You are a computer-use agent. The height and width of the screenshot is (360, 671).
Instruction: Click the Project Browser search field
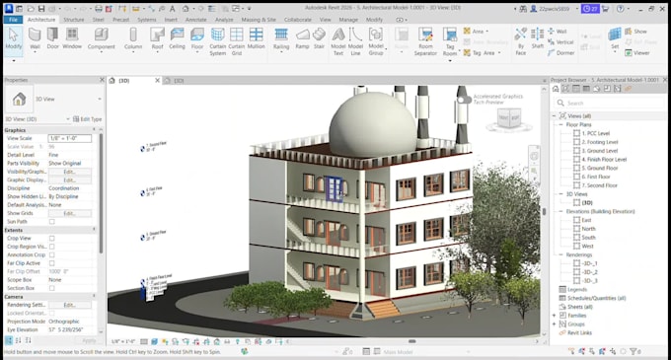610,103
